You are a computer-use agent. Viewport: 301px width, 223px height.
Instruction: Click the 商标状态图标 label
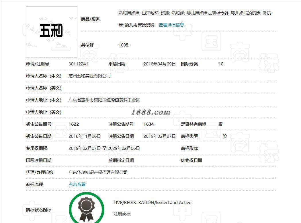39,210
